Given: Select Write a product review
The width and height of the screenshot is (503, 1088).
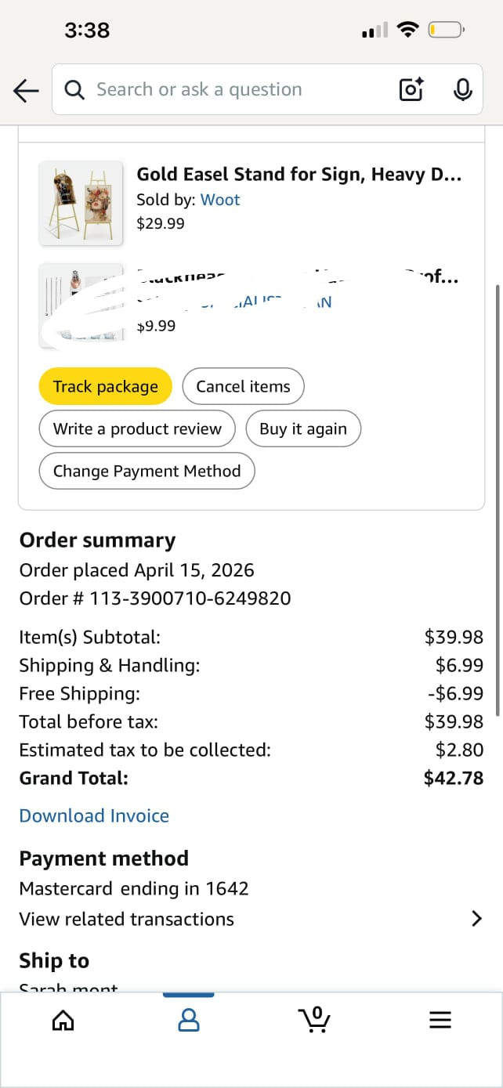Looking at the screenshot, I should (x=137, y=428).
